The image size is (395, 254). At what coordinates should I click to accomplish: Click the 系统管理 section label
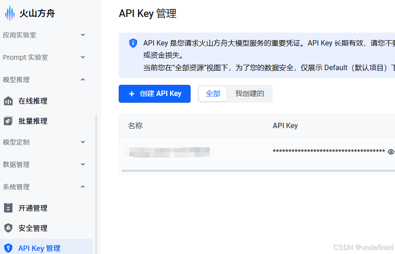click(x=16, y=187)
